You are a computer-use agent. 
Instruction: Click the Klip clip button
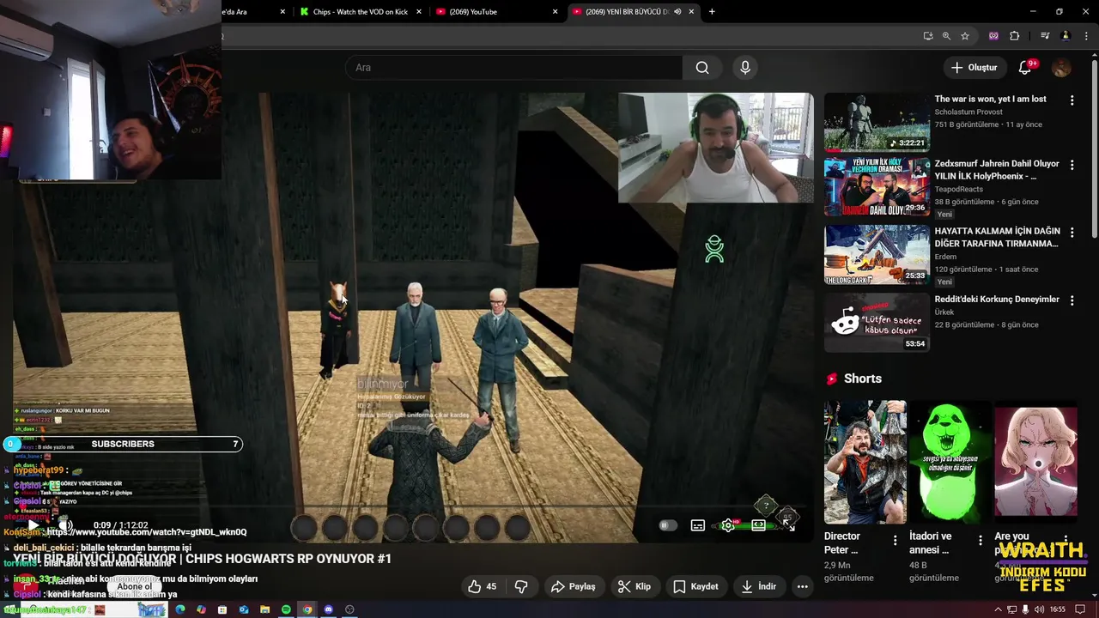pyautogui.click(x=635, y=586)
